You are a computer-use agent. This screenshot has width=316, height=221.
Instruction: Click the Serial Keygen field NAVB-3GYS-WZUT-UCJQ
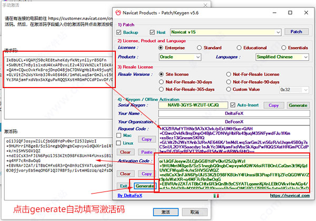[193, 105]
